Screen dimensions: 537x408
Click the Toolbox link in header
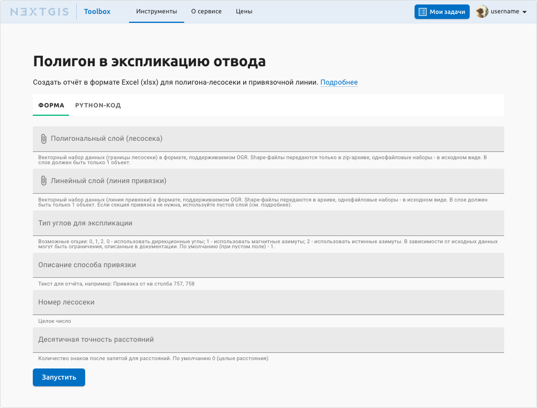click(x=97, y=12)
